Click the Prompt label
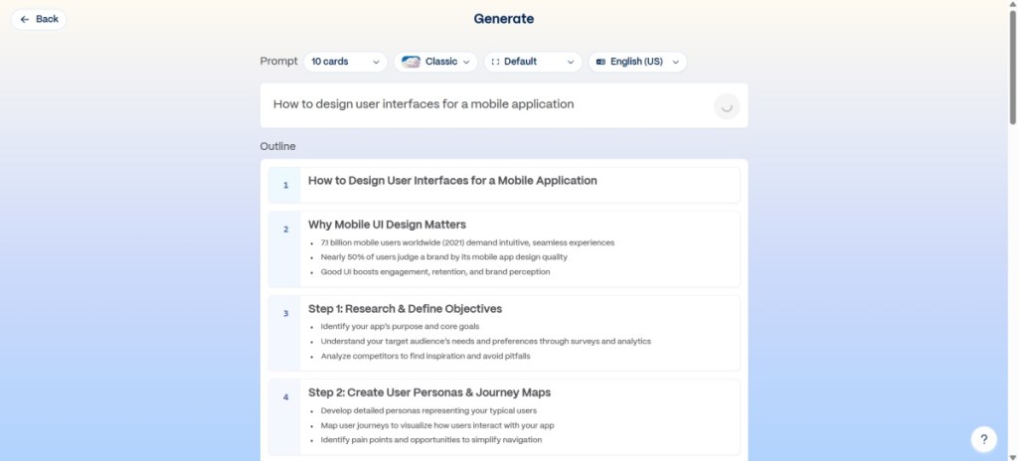Viewport: 1018px width, 461px height. point(278,62)
